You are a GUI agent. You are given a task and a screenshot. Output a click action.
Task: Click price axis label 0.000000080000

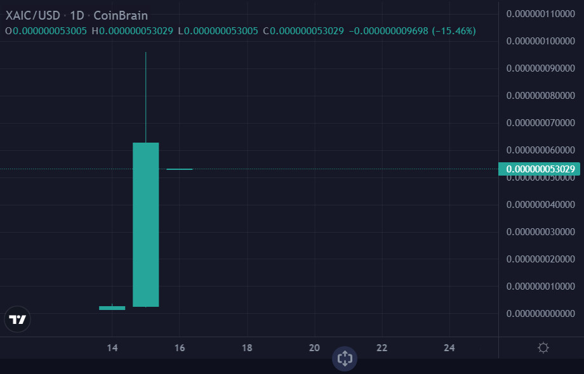540,96
